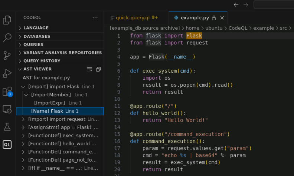Click the read-only lock icon on example.py tab

(214, 18)
